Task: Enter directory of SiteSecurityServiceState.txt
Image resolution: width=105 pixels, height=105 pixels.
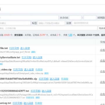Action: pos(38,57)
